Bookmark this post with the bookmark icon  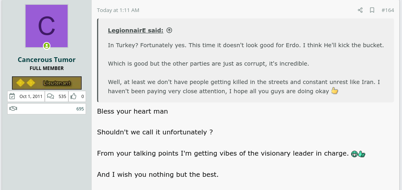click(x=372, y=10)
